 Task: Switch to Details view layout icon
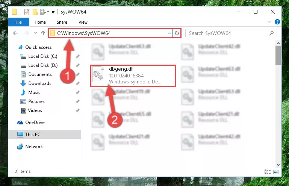(268, 172)
